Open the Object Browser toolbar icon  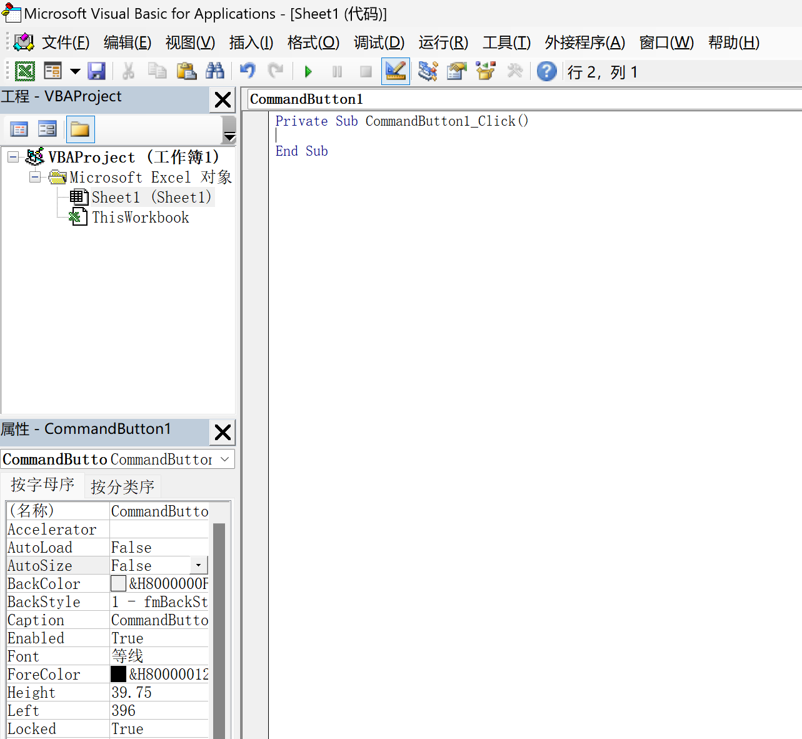(x=486, y=71)
